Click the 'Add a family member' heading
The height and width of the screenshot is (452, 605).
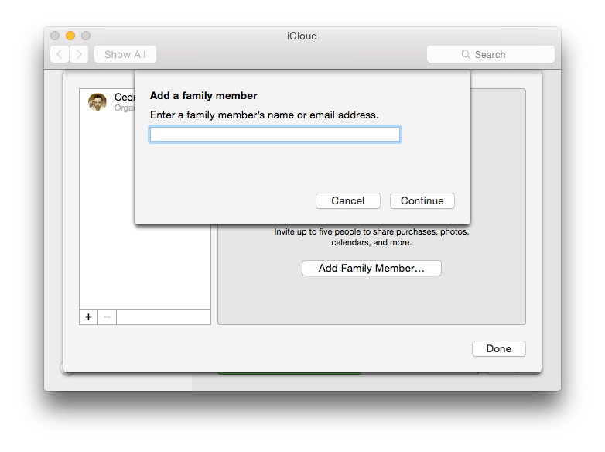click(x=203, y=95)
